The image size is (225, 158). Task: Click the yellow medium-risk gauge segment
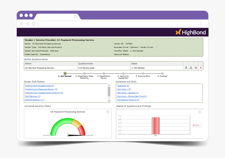tap(77, 123)
